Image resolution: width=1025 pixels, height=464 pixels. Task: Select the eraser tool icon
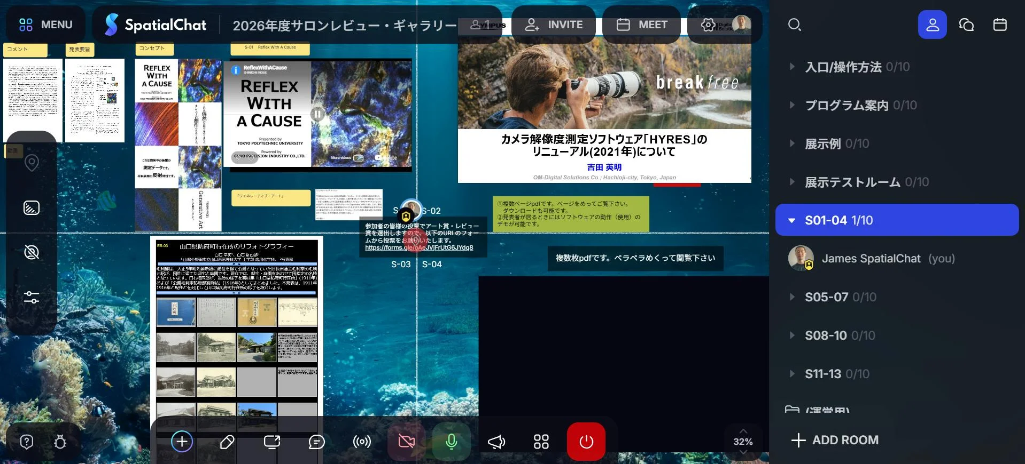[227, 442]
